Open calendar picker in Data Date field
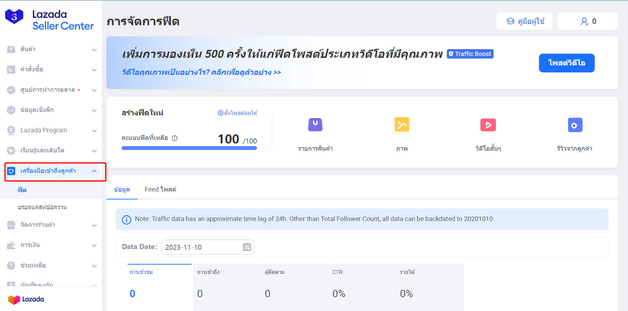Screen dimensions: 628x311 [x=247, y=247]
